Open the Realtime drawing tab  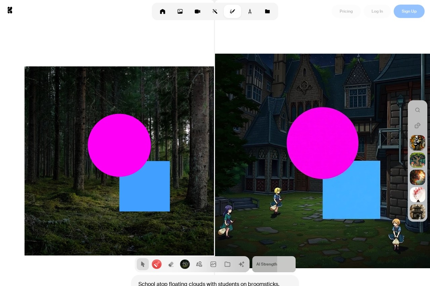(x=232, y=11)
